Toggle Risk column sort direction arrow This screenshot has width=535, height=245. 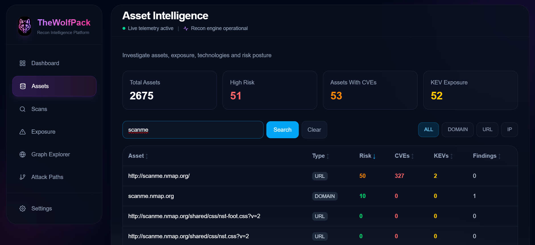[374, 156]
